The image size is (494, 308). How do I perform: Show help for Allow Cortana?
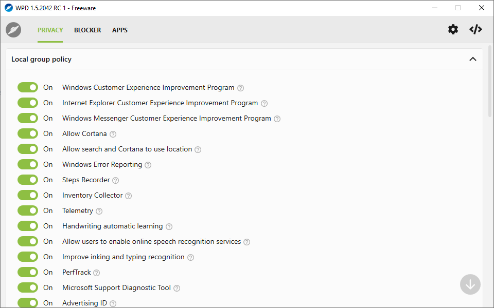pos(113,134)
